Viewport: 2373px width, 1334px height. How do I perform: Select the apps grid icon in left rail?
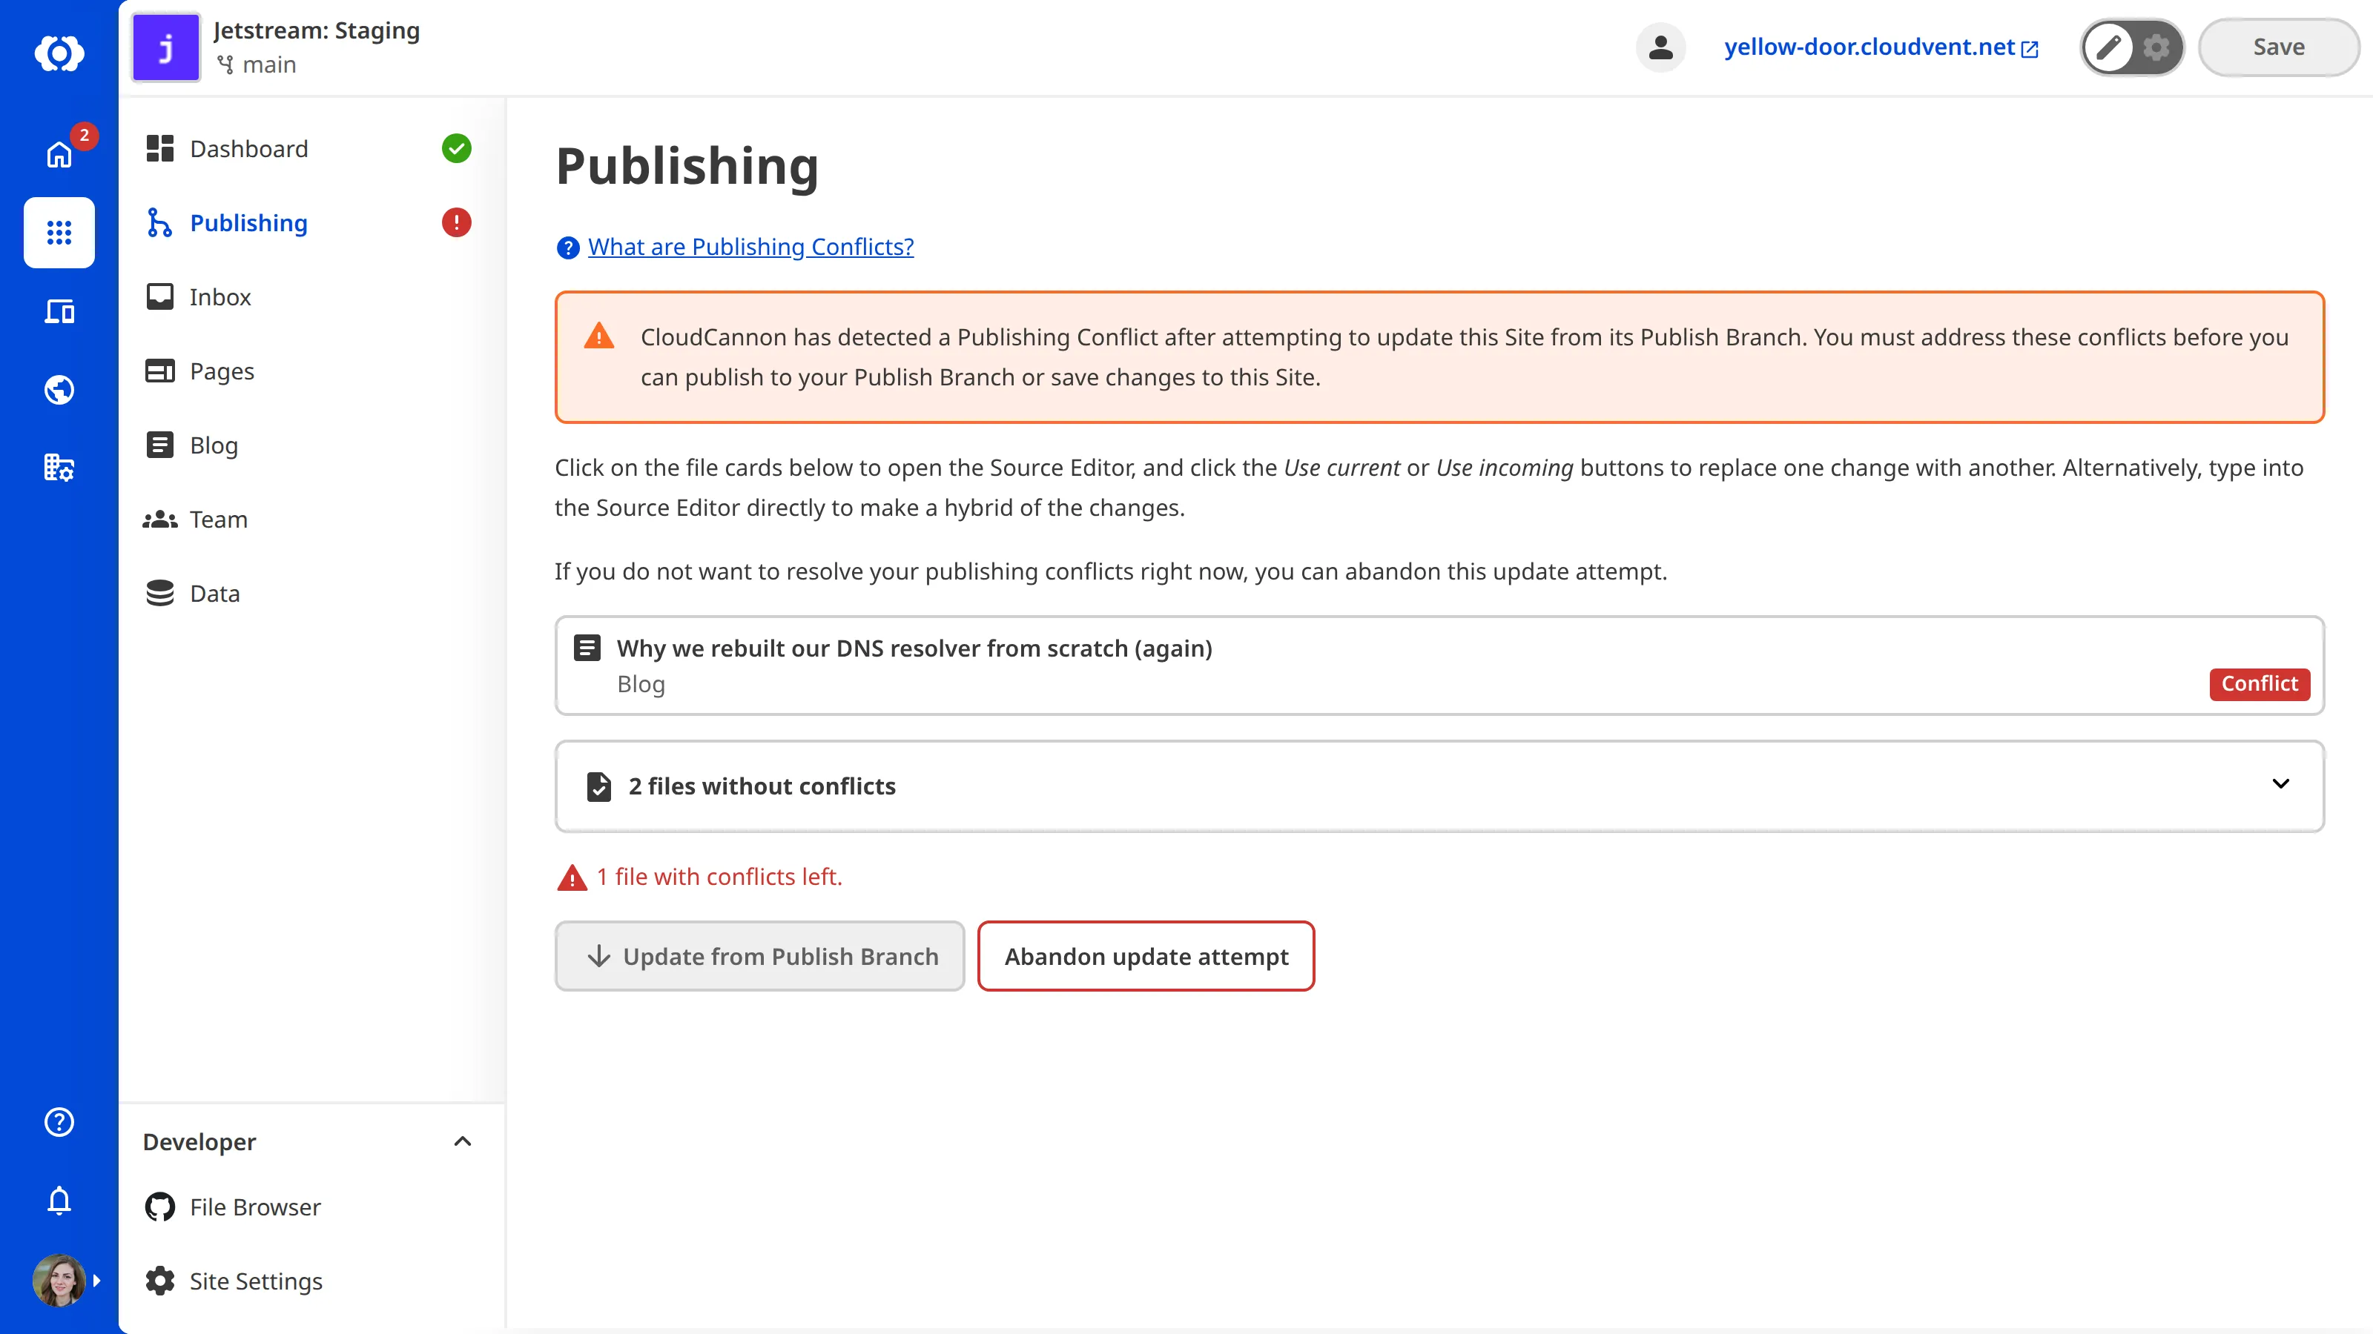click(x=59, y=232)
